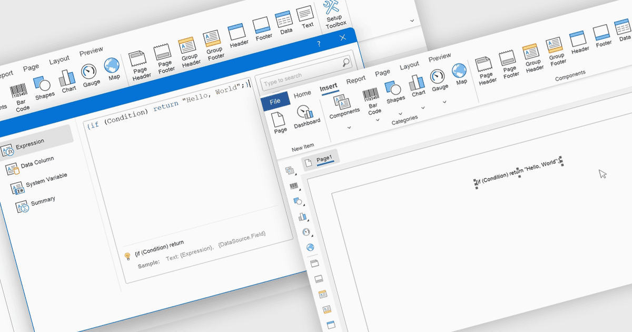The height and width of the screenshot is (332, 632).
Task: Select the Page1 document tab
Action: [320, 160]
